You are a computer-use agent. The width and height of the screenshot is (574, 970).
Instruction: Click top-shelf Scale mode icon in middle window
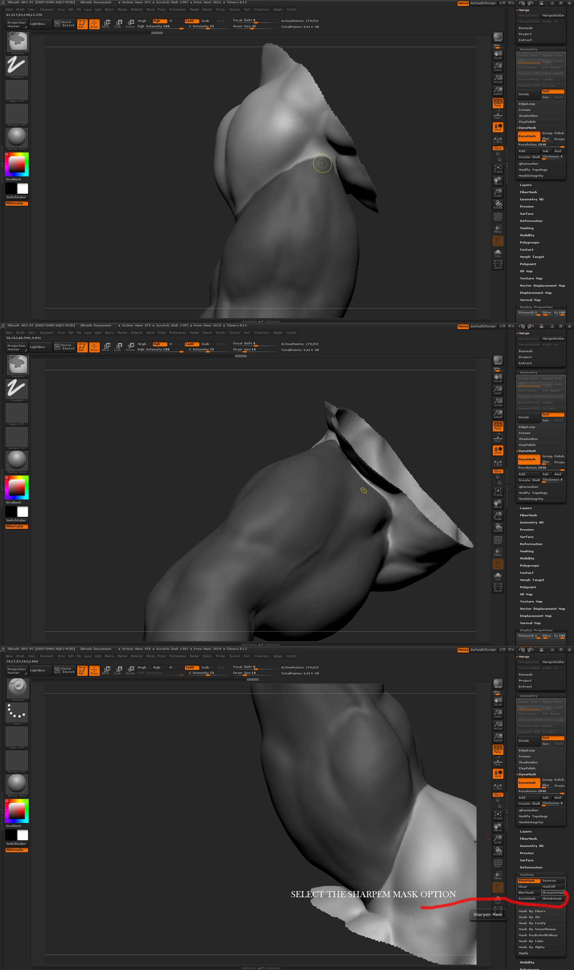pos(118,347)
